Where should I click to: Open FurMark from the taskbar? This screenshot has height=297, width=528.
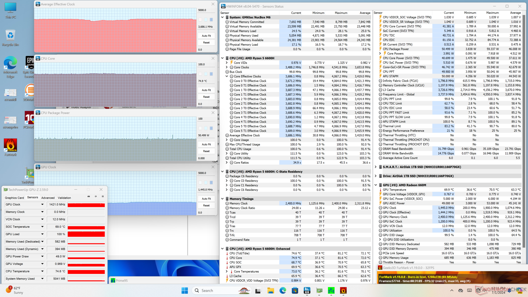point(343,290)
